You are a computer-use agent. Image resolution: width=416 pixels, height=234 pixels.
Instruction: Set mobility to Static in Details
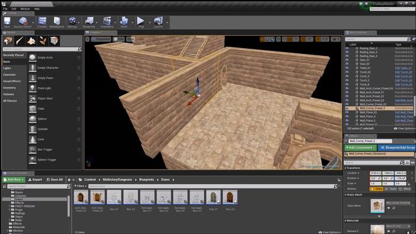[x=376, y=189]
